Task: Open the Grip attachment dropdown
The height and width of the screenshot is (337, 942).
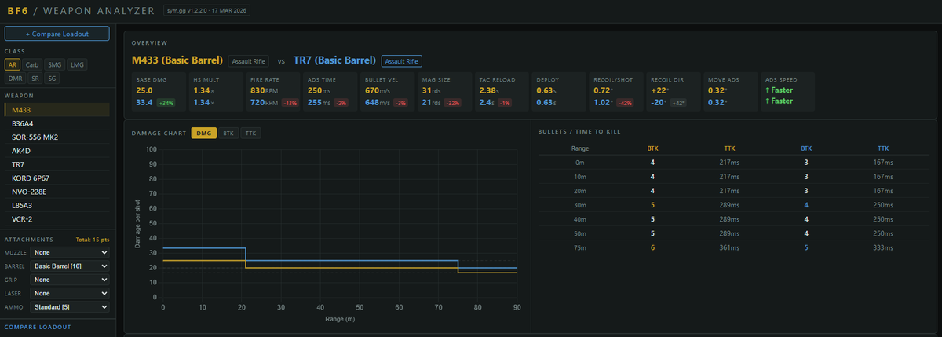Action: coord(70,280)
